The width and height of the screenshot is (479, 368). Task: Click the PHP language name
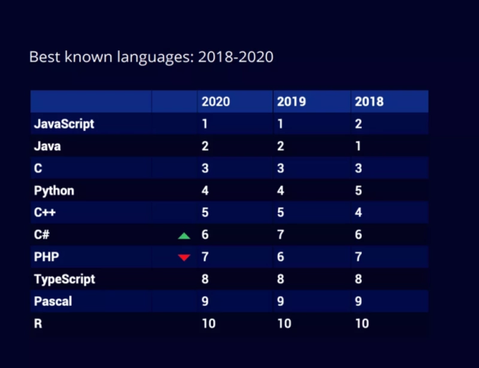pos(46,257)
